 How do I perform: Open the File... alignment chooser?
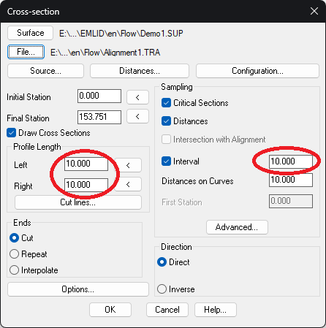point(26,52)
